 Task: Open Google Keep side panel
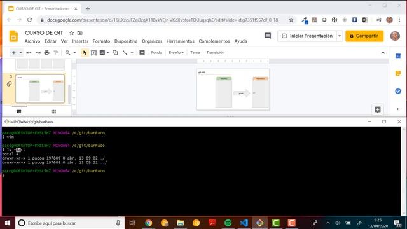click(398, 73)
